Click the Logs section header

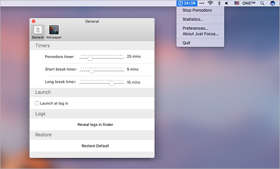[40, 114]
